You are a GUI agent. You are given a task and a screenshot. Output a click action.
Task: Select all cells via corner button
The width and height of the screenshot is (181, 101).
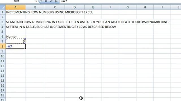tap(3, 7)
